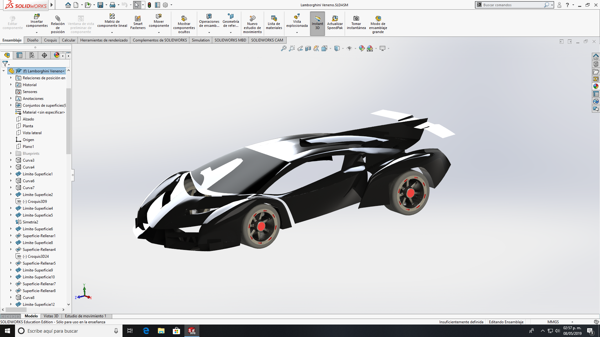The height and width of the screenshot is (337, 600).
Task: Click Zoom to fit magnifier icon
Action: tap(284, 48)
